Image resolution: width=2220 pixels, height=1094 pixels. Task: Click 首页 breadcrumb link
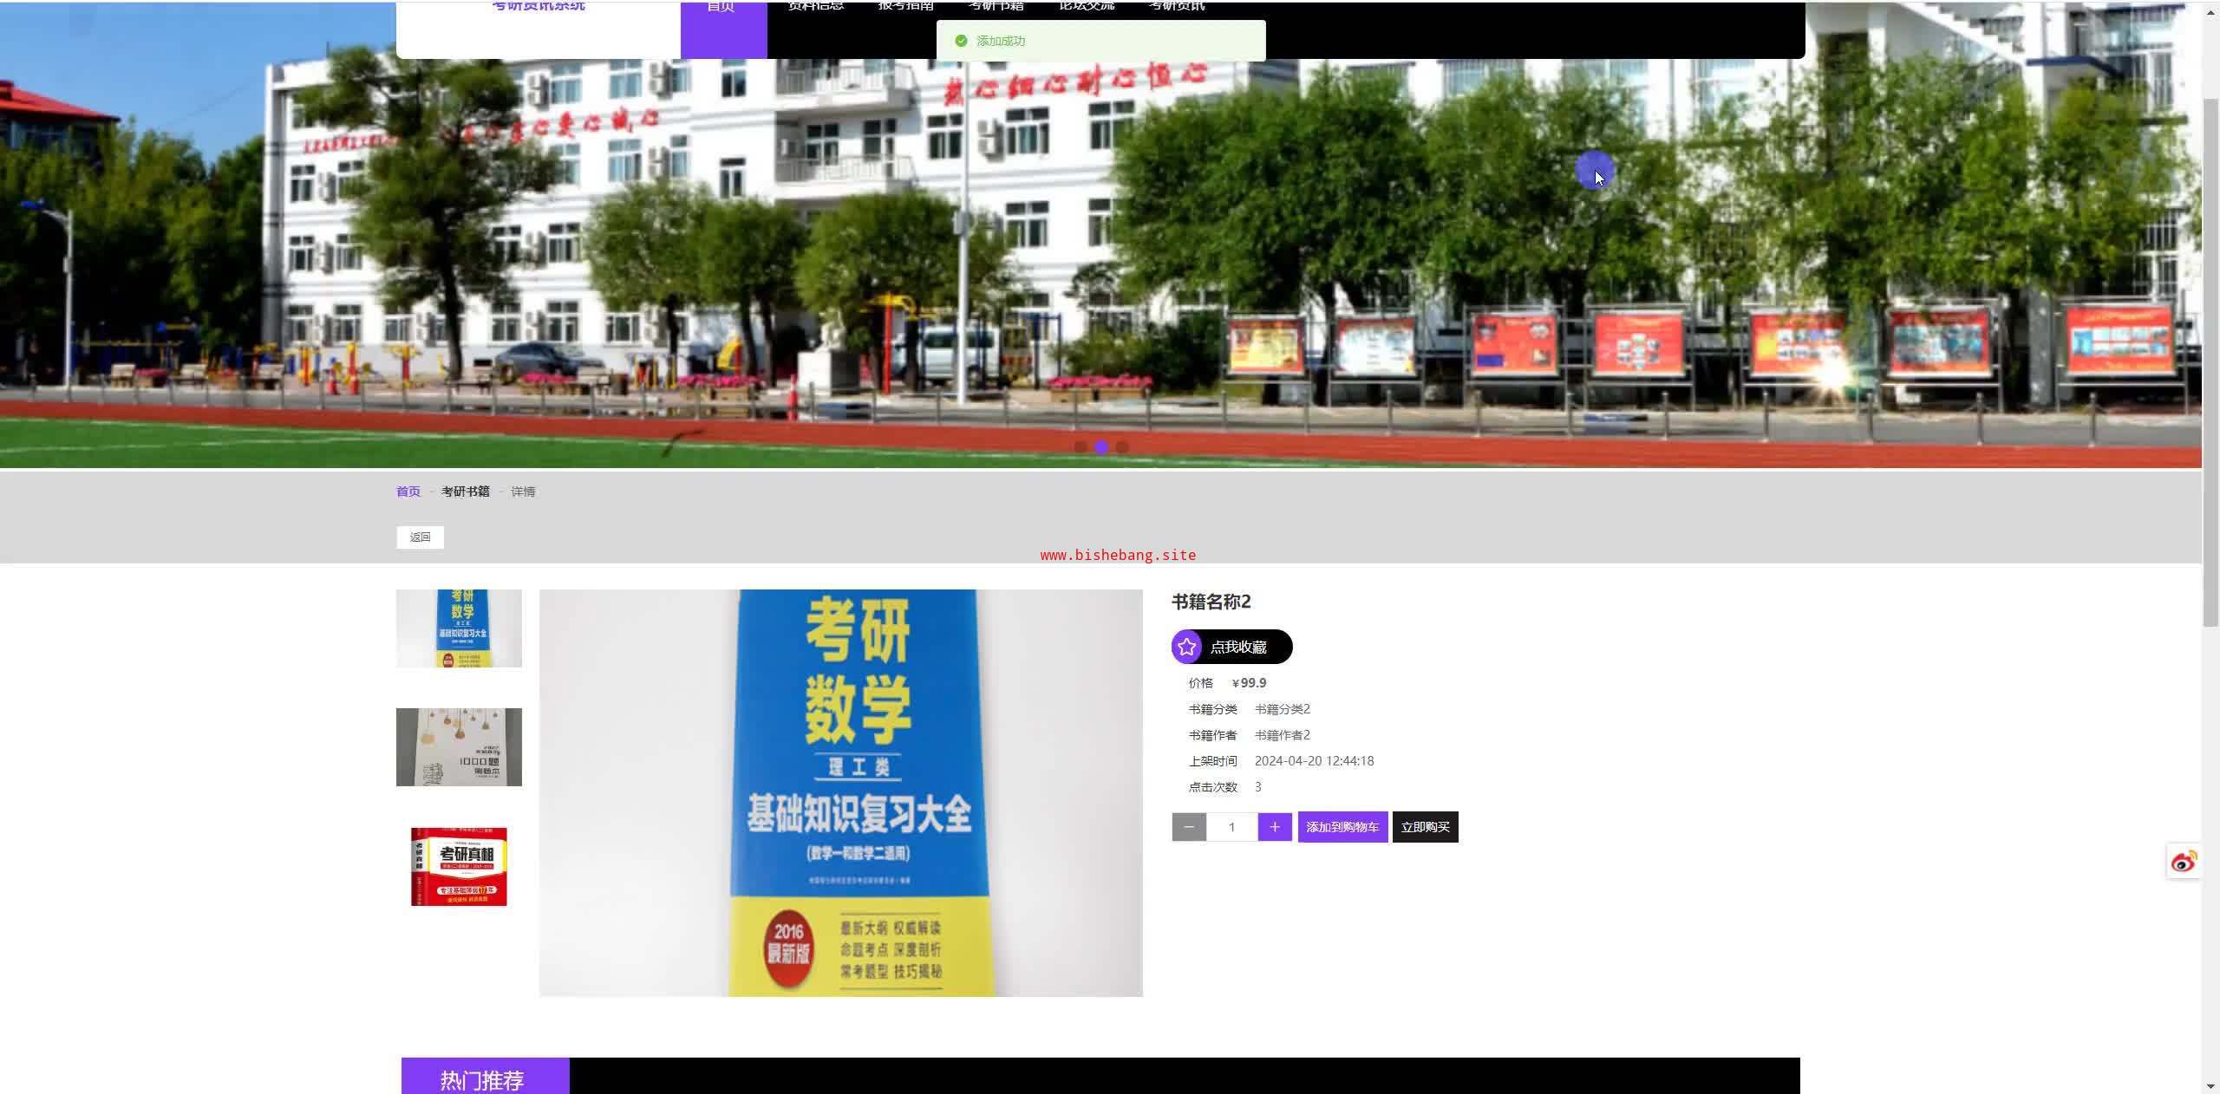click(408, 492)
